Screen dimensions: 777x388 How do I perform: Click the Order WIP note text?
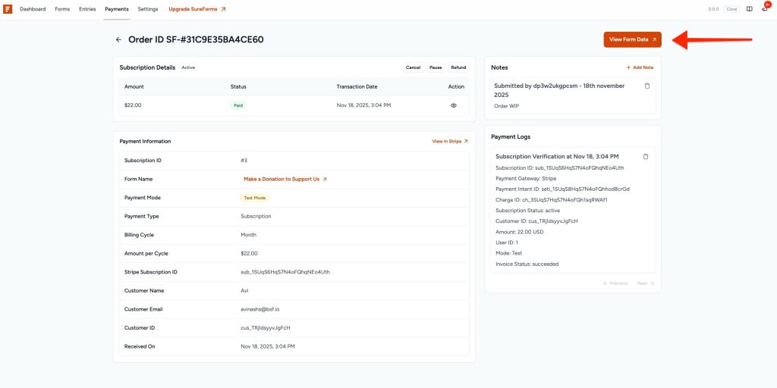[x=506, y=106]
